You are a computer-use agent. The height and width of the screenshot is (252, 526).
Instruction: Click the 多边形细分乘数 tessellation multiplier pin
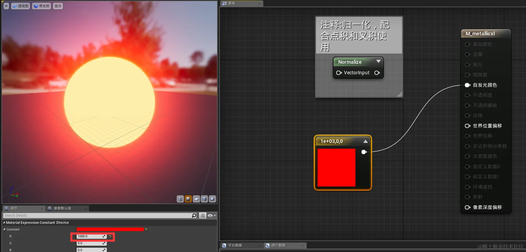tap(467, 146)
